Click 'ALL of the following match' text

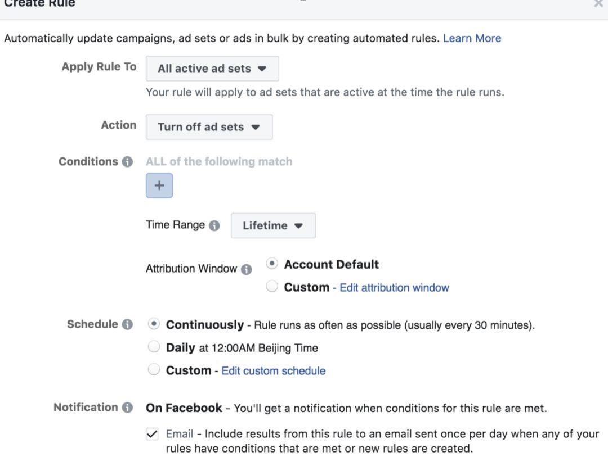click(x=219, y=161)
